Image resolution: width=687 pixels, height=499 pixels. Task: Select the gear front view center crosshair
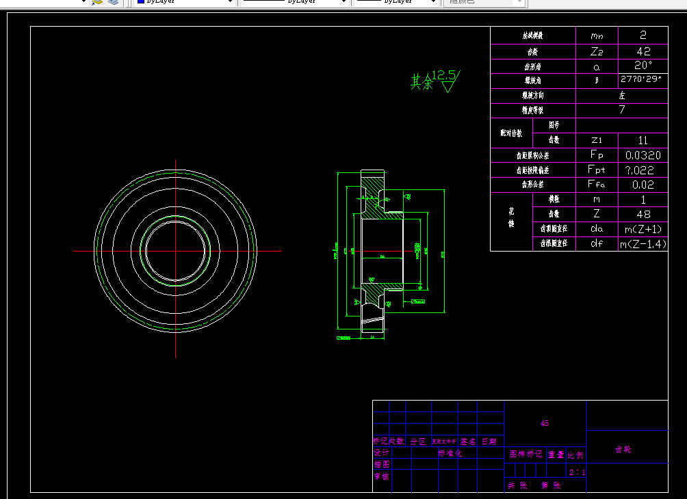tap(176, 252)
